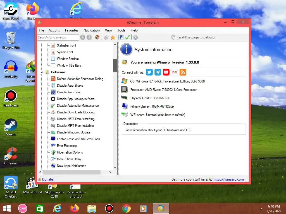
Task: Click Reset this page to defaults
Action: click(x=193, y=37)
